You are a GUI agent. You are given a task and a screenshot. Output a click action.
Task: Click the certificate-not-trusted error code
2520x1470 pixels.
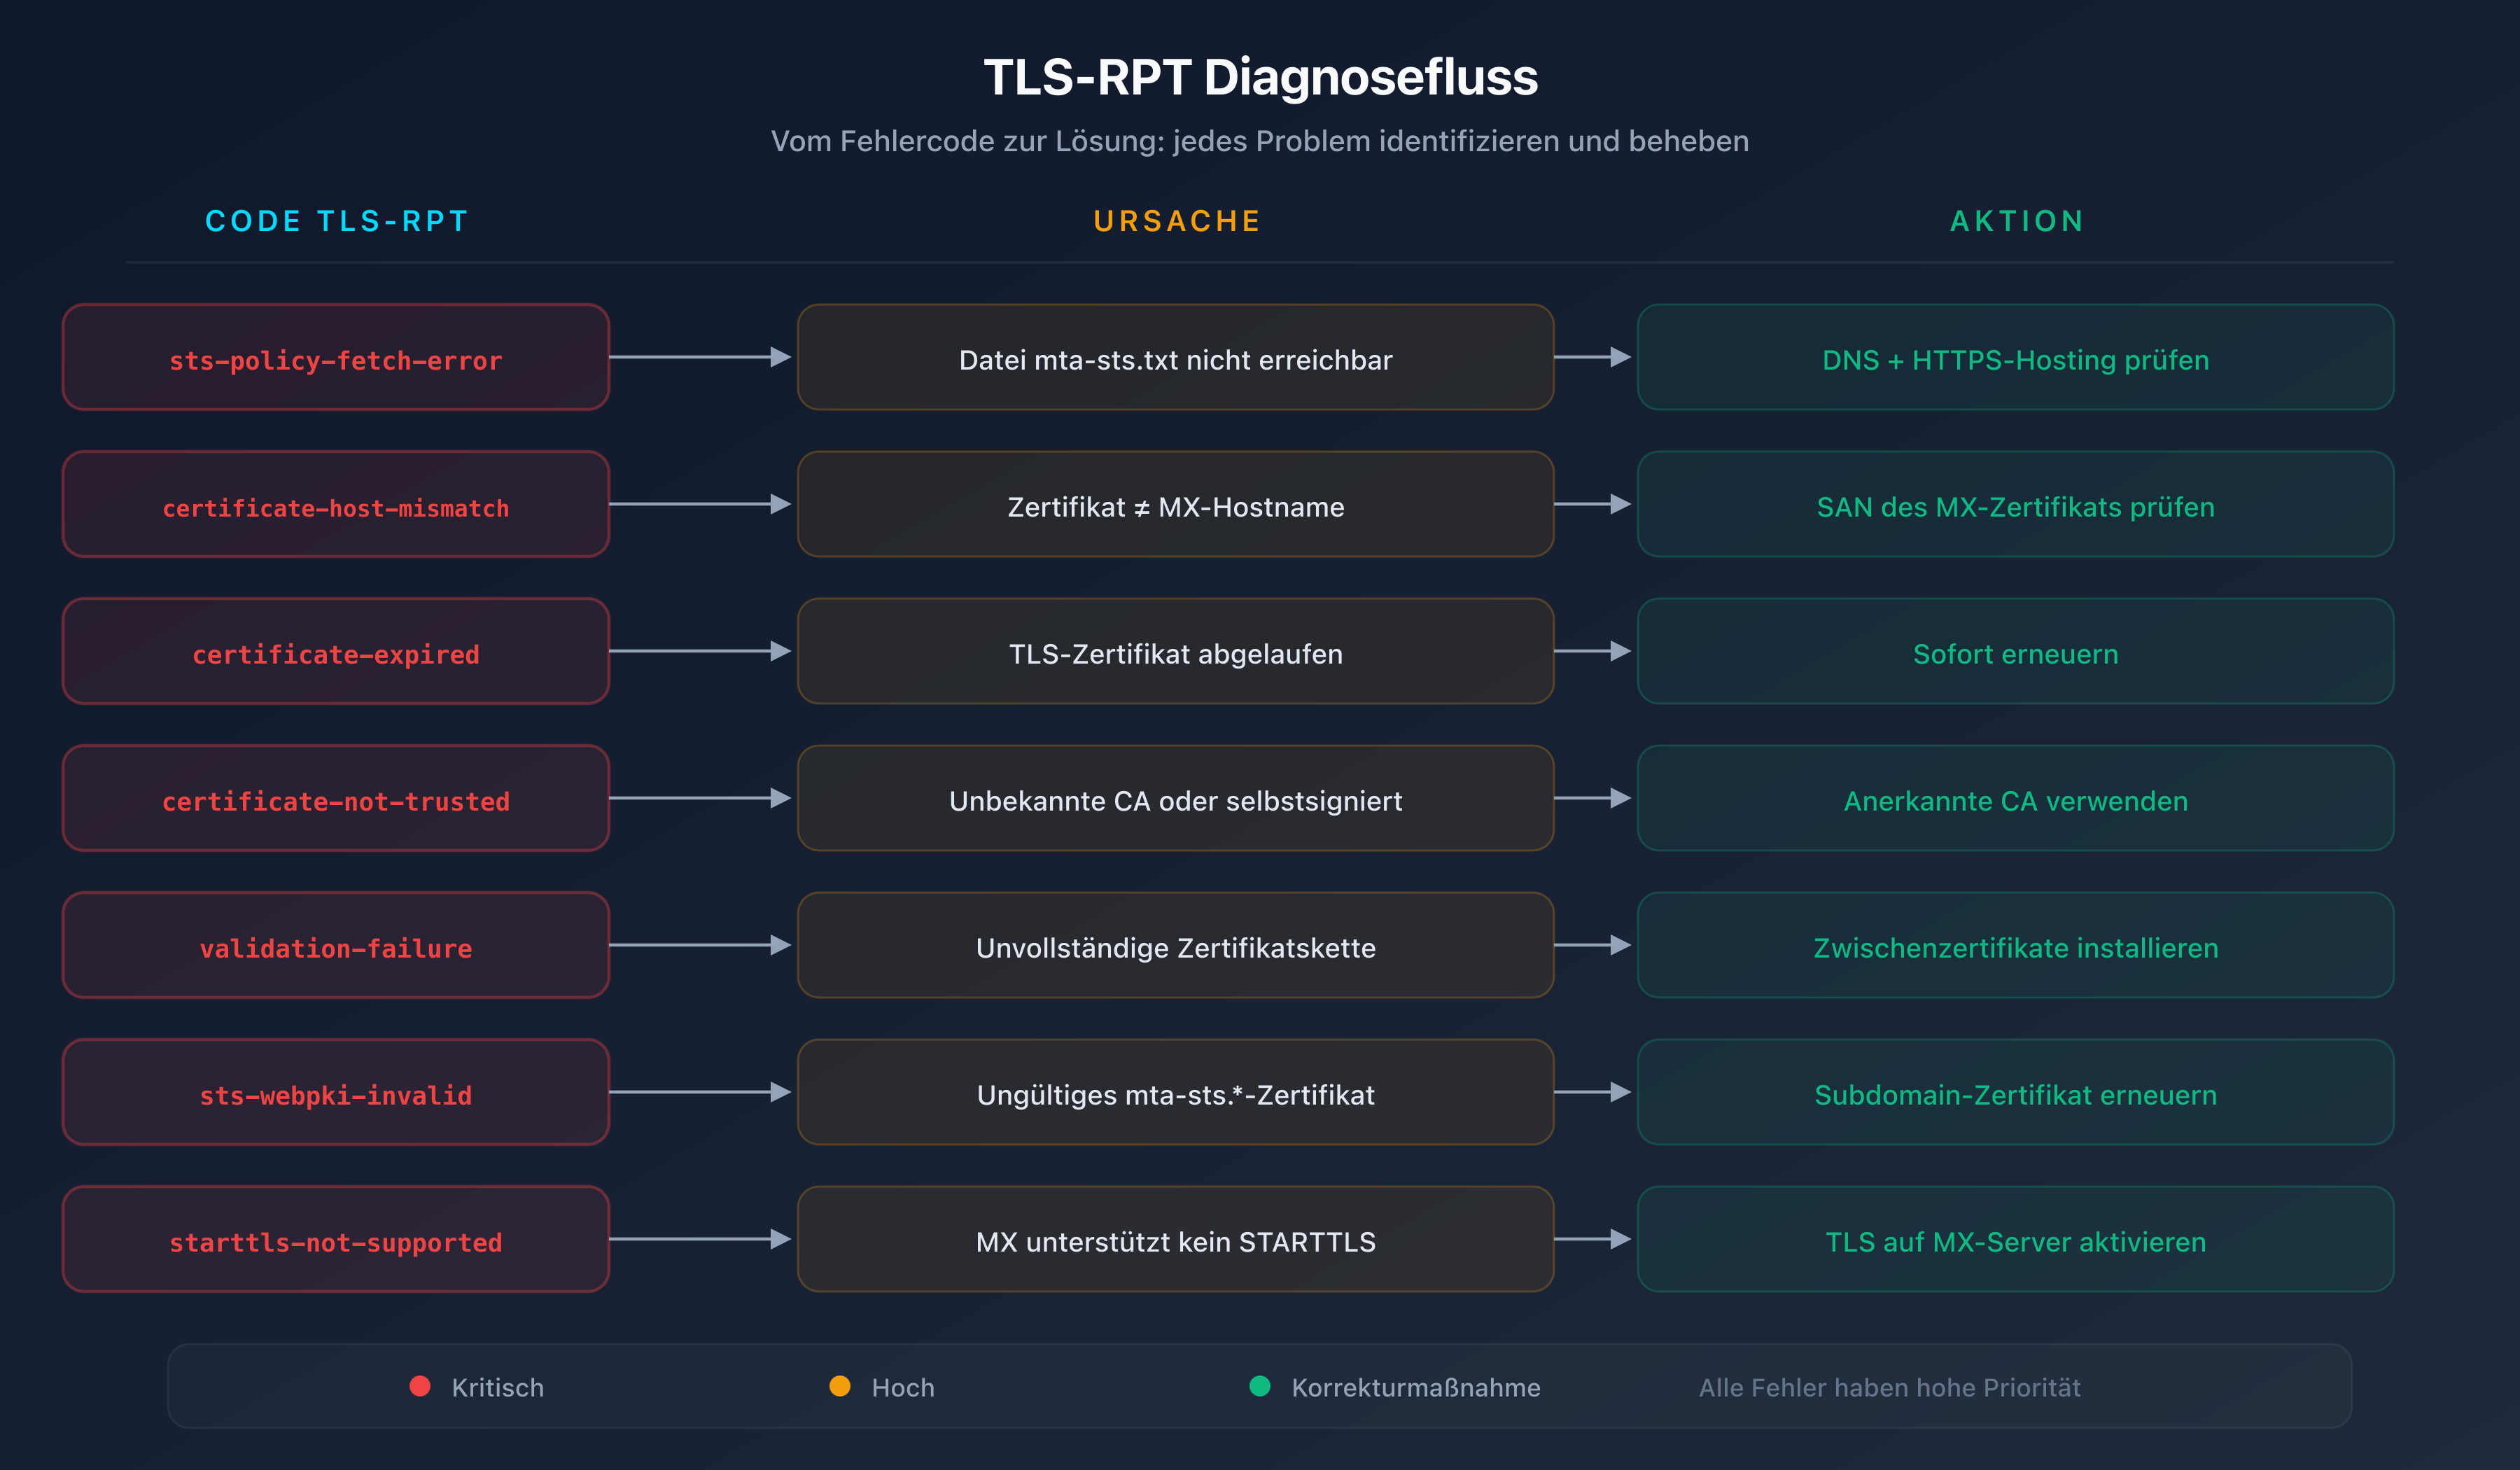335,799
